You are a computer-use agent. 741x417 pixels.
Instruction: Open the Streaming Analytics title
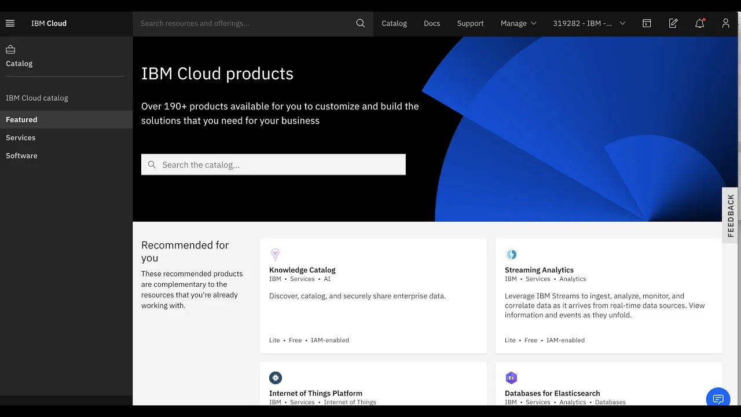click(539, 270)
